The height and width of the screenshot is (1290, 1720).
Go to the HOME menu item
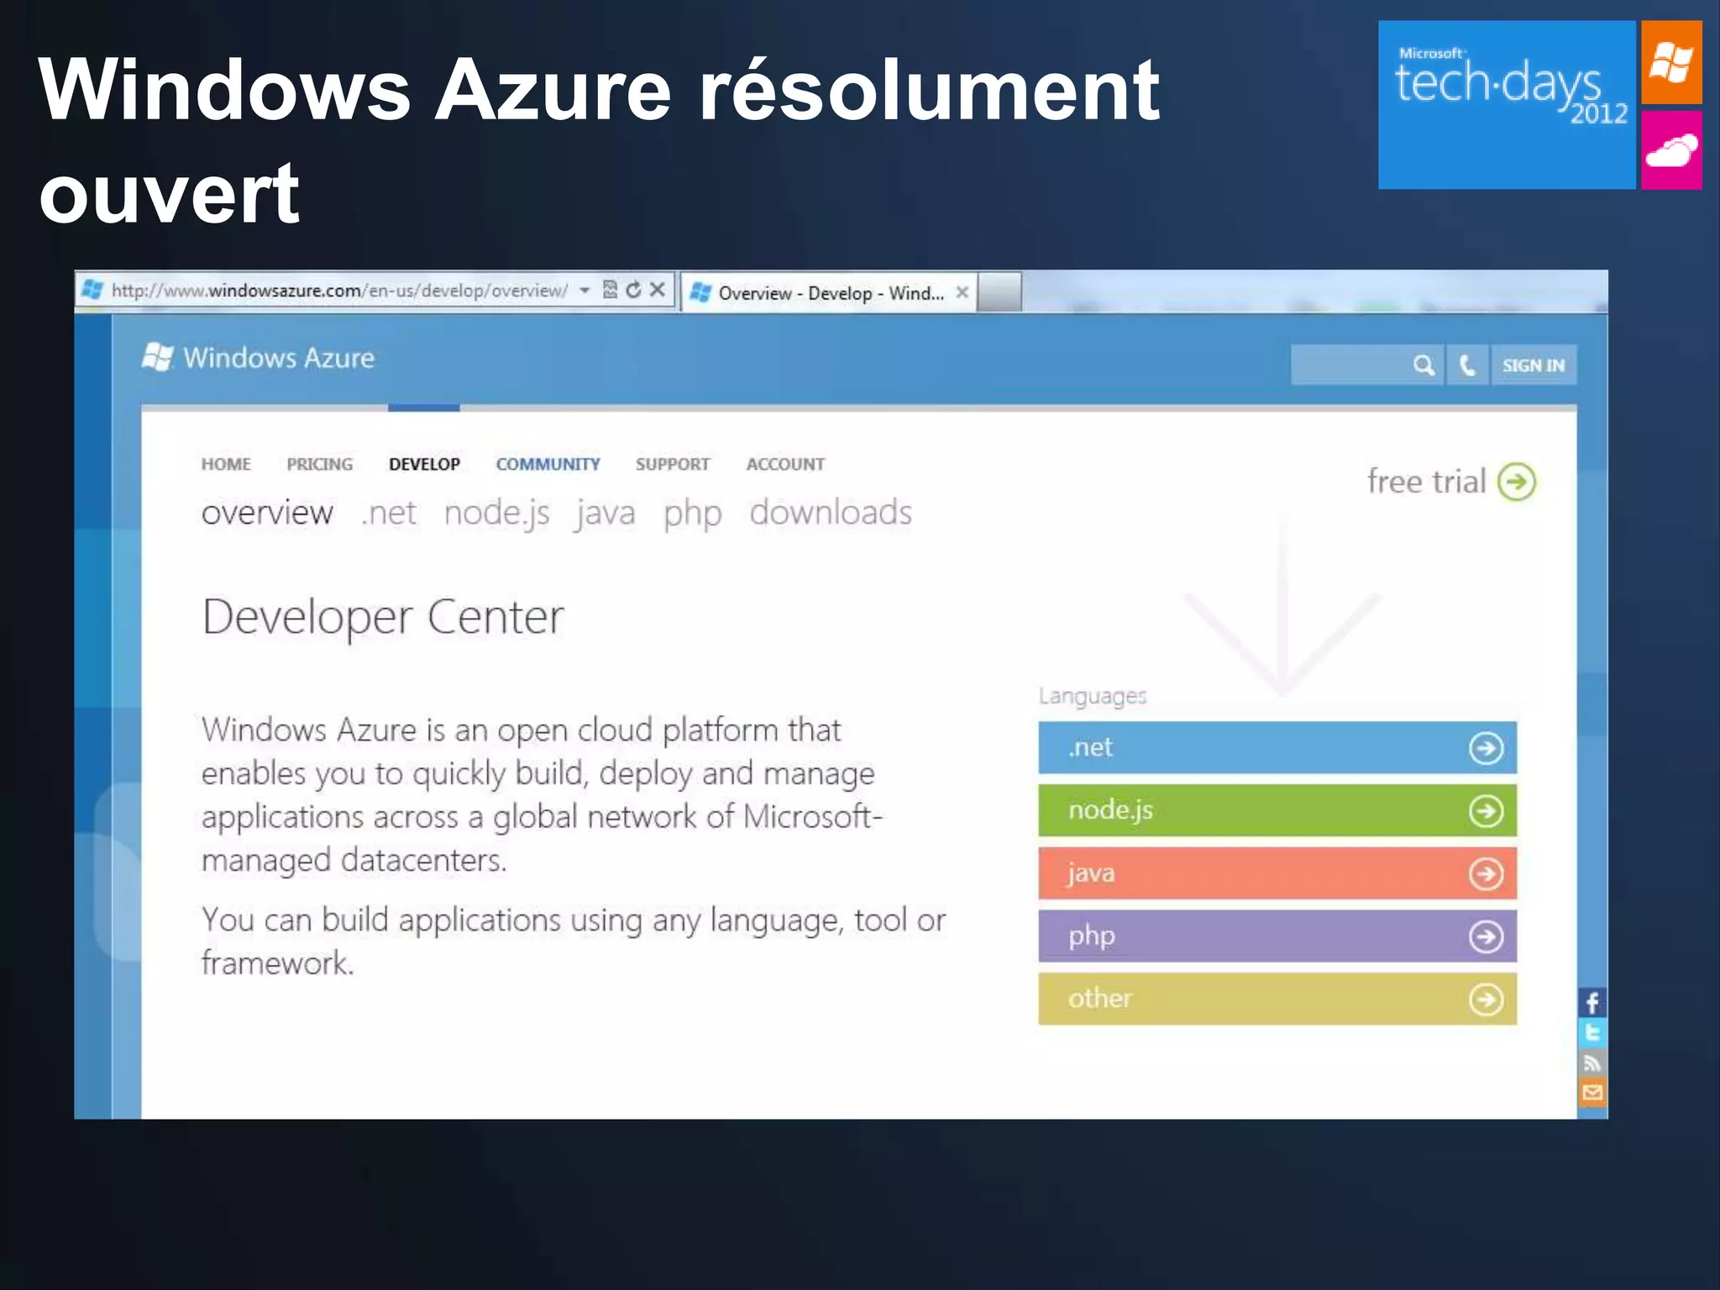tap(226, 464)
